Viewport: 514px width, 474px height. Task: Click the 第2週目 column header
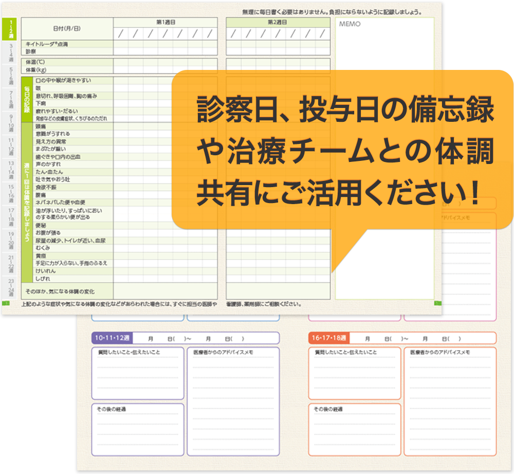[278, 22]
